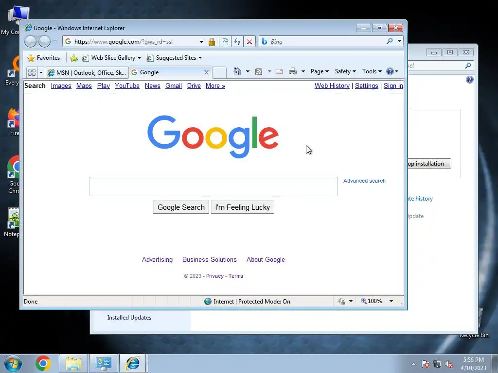Screen dimensions: 498x373
Task: Open the zoom level dropdown arrow
Action: (x=391, y=301)
